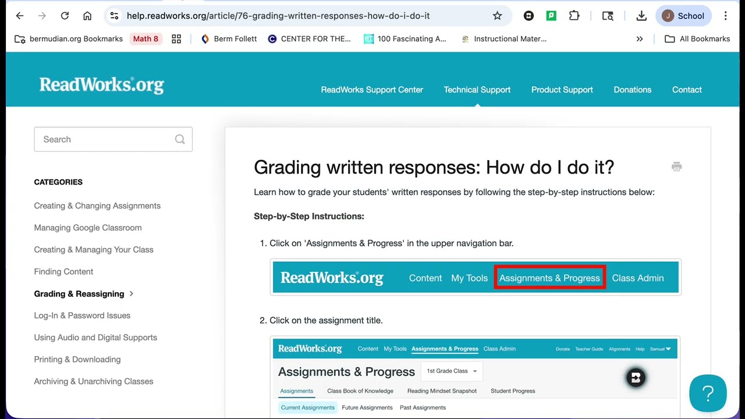Open the Donations navigation item
Viewport: 745px width, 419px height.
pyautogui.click(x=632, y=90)
